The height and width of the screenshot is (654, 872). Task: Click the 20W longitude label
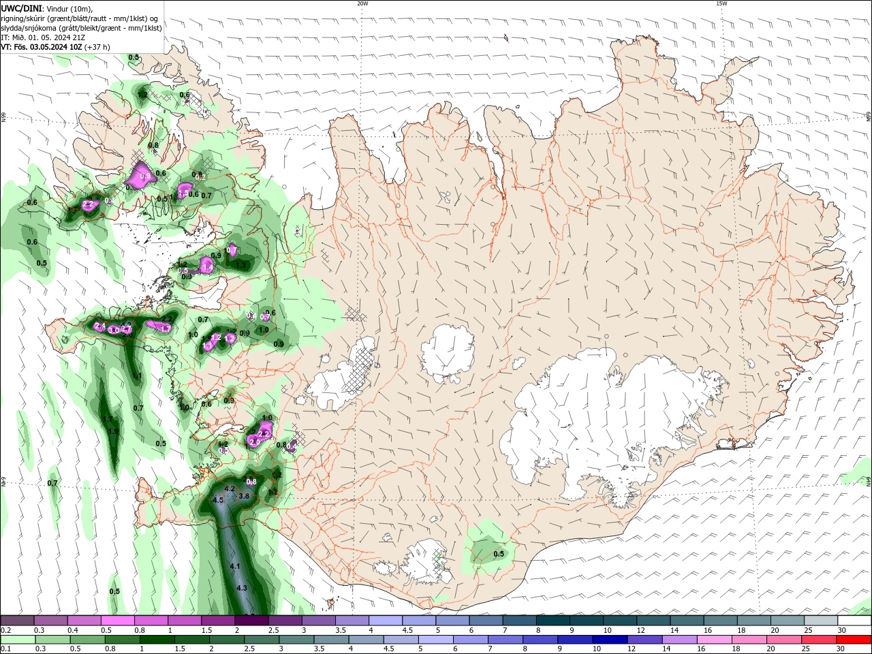click(x=362, y=3)
